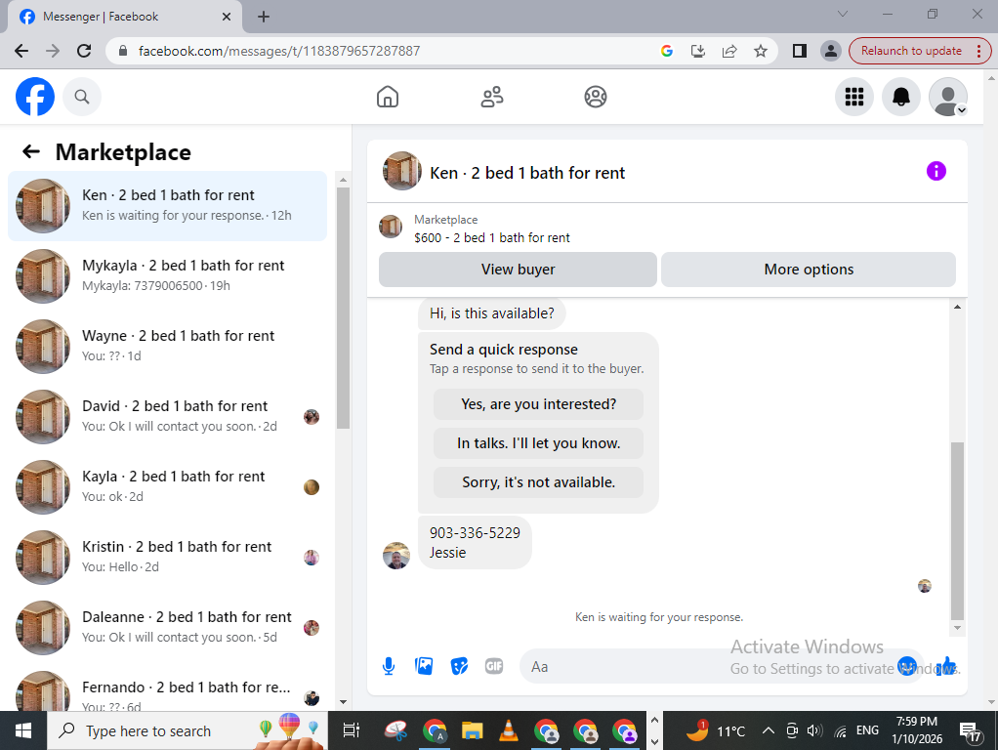Screen dimensions: 998x750
Task: Click the Windows search box
Action: tap(187, 730)
